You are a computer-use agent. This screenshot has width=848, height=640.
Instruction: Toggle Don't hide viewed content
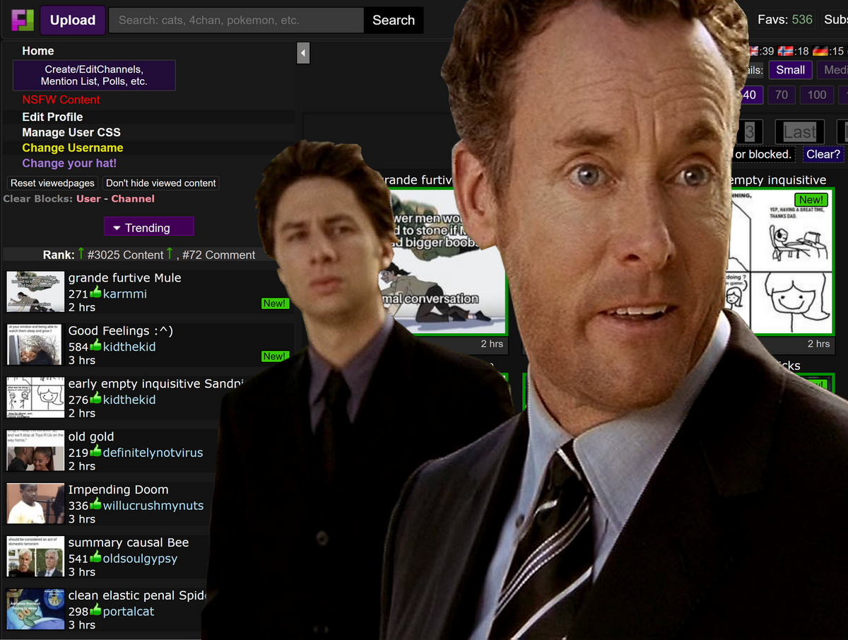point(160,183)
